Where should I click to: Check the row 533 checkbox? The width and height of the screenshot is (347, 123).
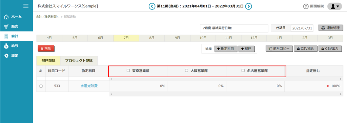point(41,86)
